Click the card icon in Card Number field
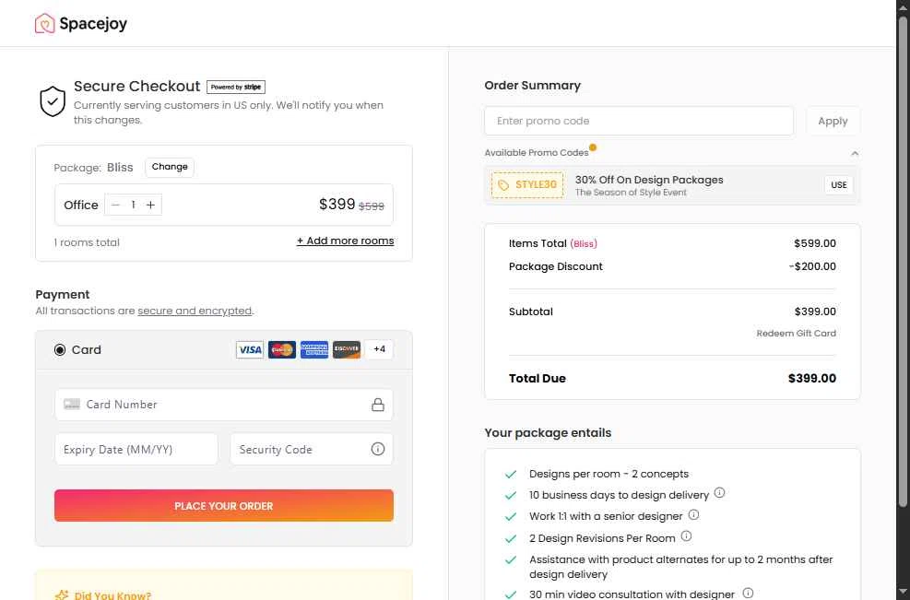Screen dimensions: 910x600 tap(72, 404)
